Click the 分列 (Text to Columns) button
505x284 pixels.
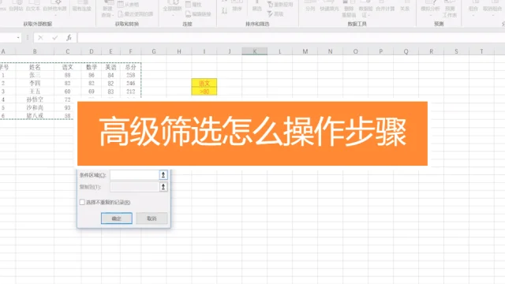click(310, 6)
